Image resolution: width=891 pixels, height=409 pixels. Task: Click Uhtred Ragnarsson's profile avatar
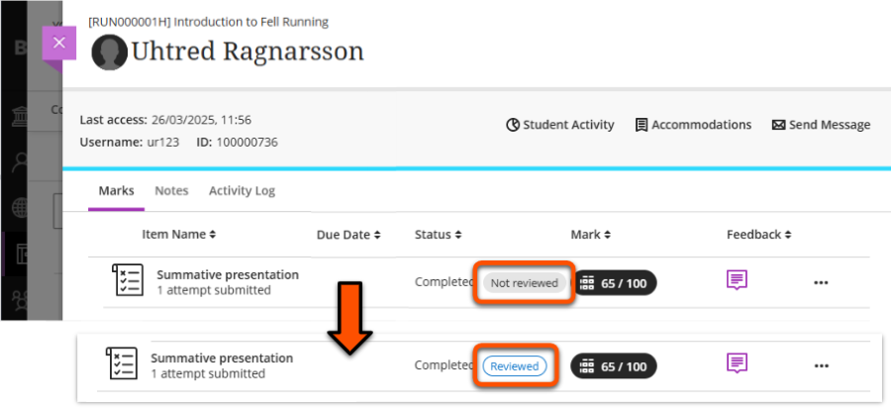click(x=109, y=52)
